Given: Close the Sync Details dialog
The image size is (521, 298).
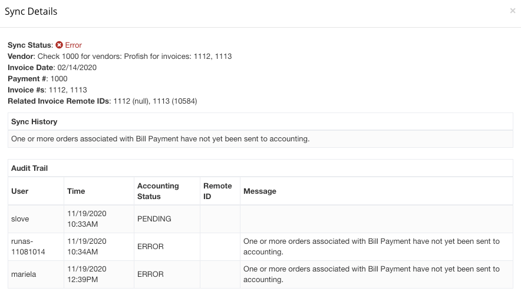Looking at the screenshot, I should [512, 11].
